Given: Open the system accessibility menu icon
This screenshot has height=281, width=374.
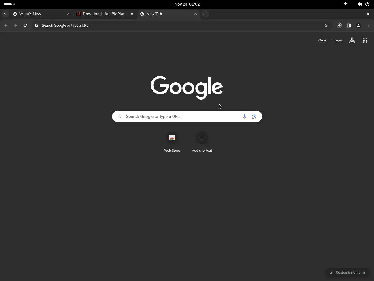Looking at the screenshot, I should point(345,4).
